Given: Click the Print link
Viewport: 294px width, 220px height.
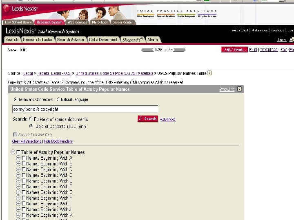Looking at the screenshot, I should pos(253,50).
